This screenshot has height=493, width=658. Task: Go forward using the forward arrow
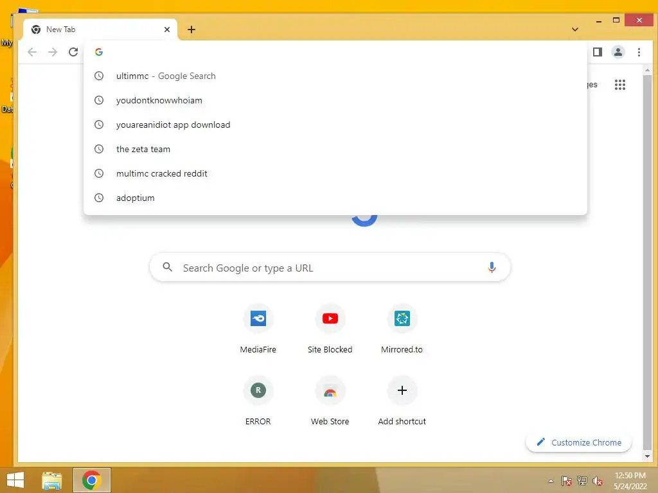tap(53, 52)
